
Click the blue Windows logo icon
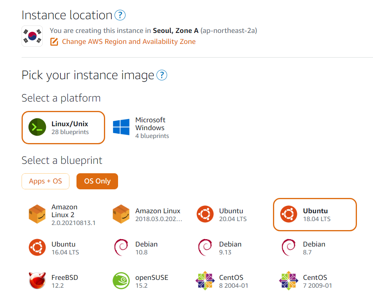[x=121, y=127]
